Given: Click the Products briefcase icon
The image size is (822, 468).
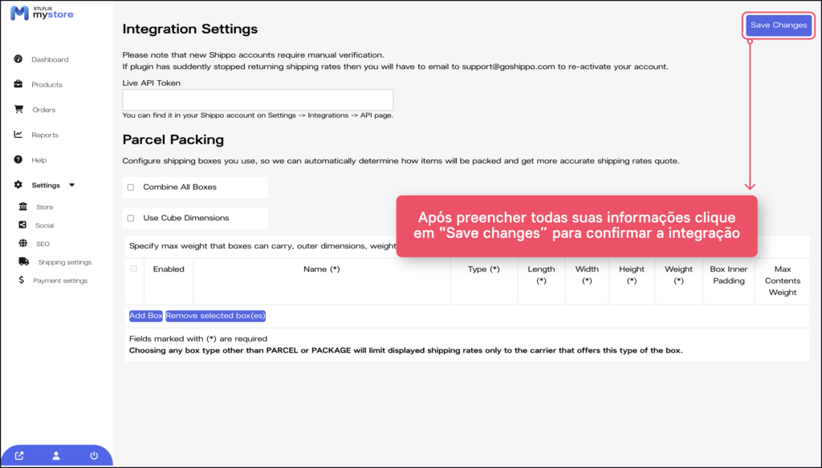Looking at the screenshot, I should [x=18, y=84].
